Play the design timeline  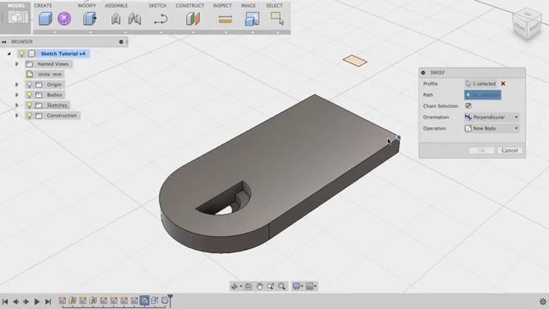pos(37,301)
